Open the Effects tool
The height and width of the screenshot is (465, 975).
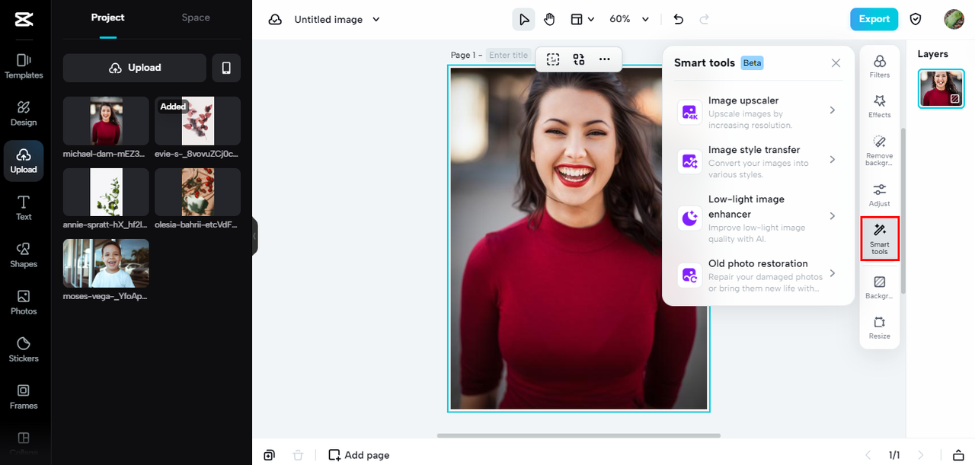click(880, 107)
